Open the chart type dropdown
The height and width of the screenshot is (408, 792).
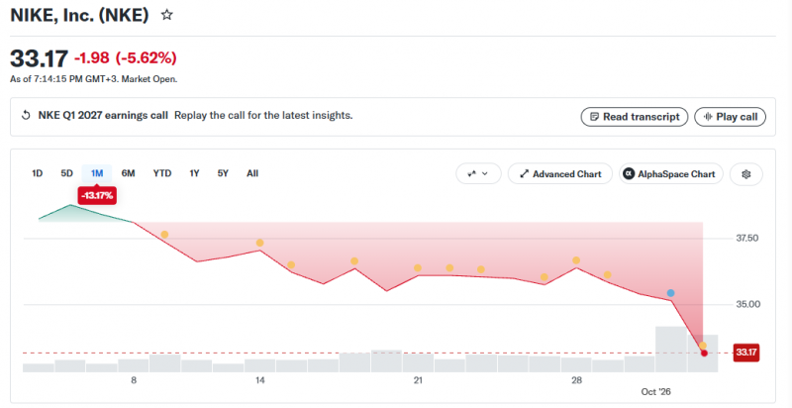point(478,173)
